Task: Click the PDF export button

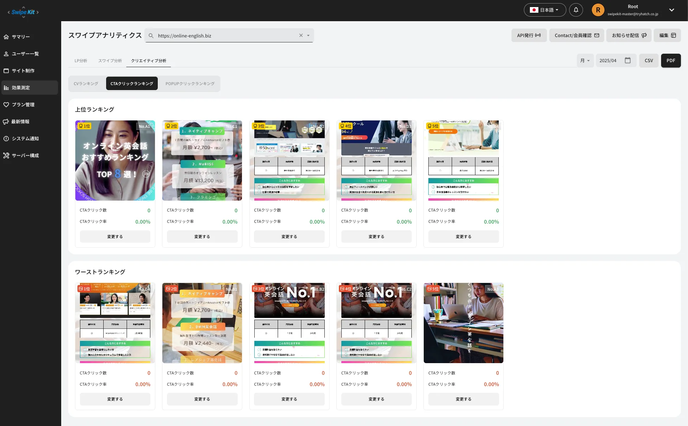Action: tap(671, 60)
